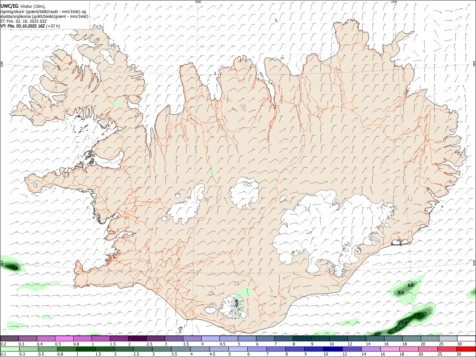Click the '15W' longitude label
The height and width of the screenshot is (357, 476).
pyautogui.click(x=394, y=2)
